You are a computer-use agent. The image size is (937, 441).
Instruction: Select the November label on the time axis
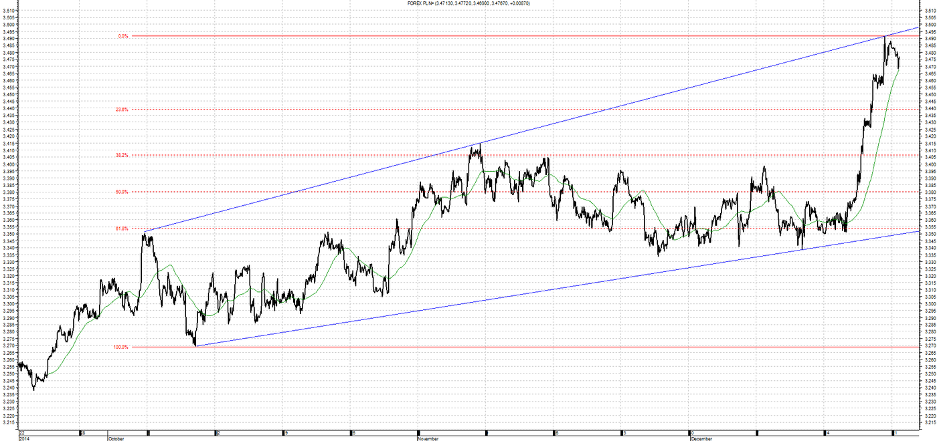[x=428, y=438]
